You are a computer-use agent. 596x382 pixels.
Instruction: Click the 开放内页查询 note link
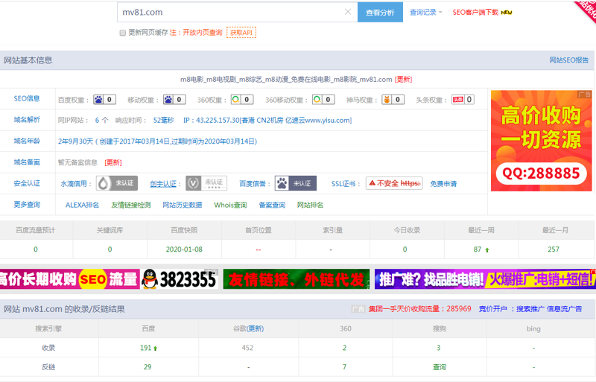pyautogui.click(x=202, y=33)
